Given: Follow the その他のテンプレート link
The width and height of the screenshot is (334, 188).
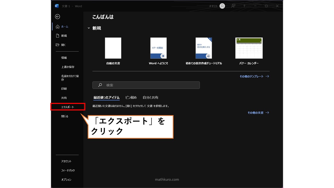Looking at the screenshot, I should pyautogui.click(x=254, y=77).
